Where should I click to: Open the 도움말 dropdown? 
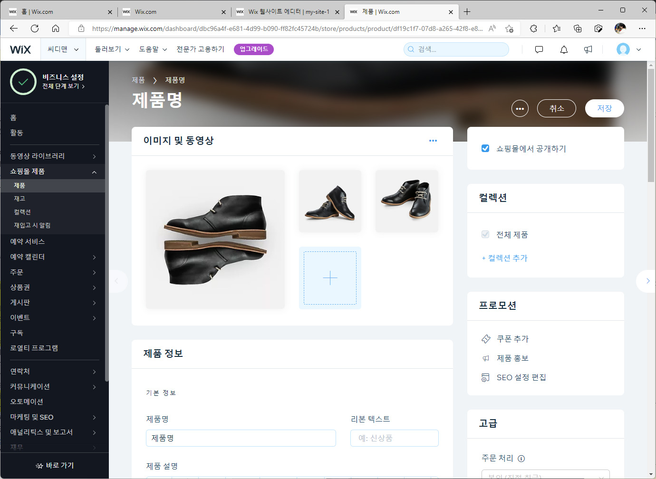coord(153,49)
